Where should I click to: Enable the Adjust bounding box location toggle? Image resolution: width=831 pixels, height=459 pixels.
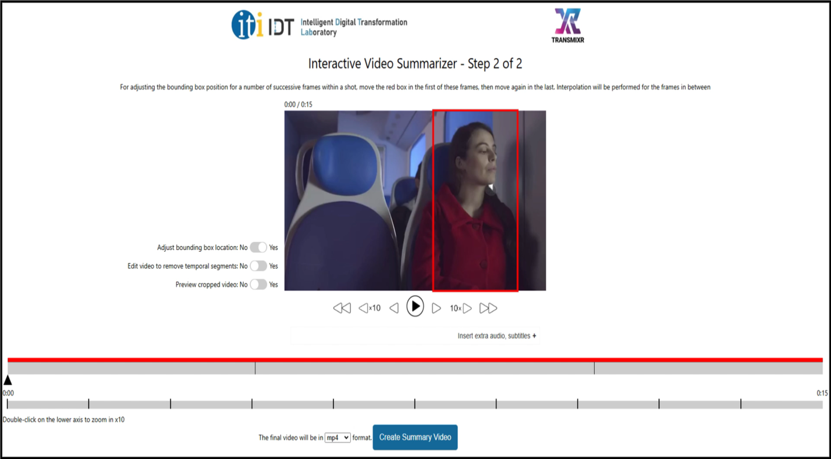coord(258,248)
